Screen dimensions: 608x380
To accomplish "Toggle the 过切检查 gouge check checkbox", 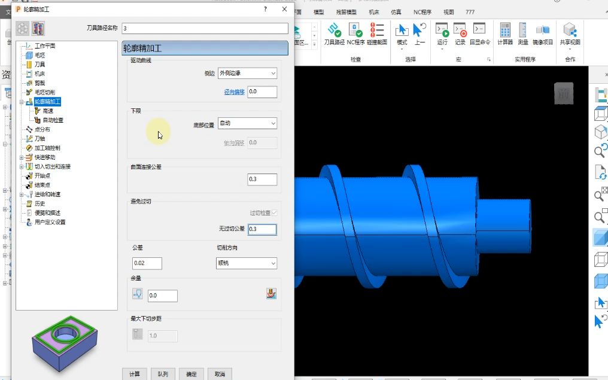I will pyautogui.click(x=275, y=213).
